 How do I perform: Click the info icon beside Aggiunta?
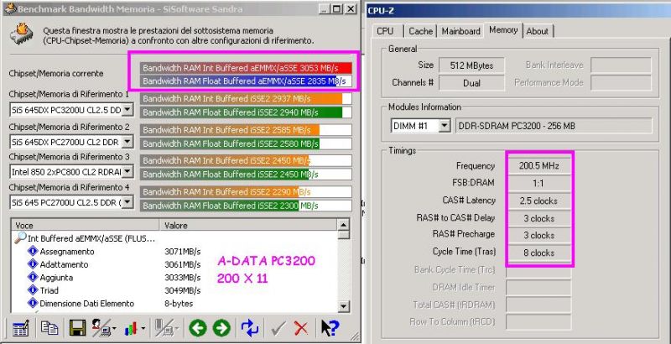click(x=33, y=277)
